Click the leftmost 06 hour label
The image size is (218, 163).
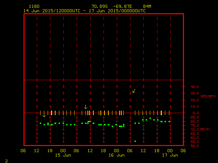23,151
